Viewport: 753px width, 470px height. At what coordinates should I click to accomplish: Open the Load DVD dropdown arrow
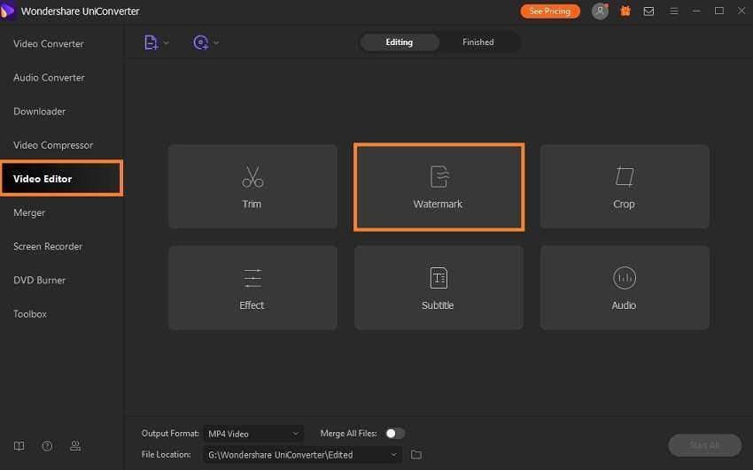(216, 42)
